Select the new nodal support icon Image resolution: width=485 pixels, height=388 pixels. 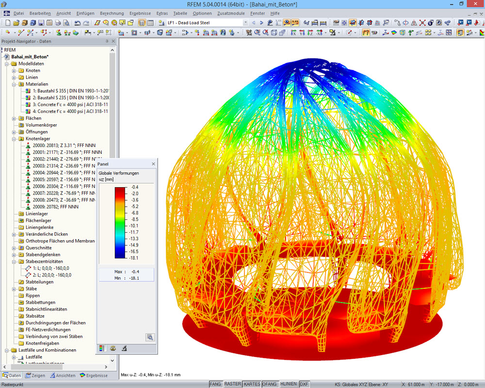[59, 32]
